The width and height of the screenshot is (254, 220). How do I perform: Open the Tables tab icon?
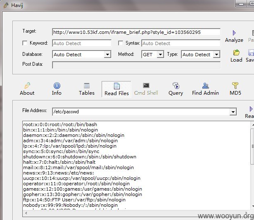click(87, 86)
